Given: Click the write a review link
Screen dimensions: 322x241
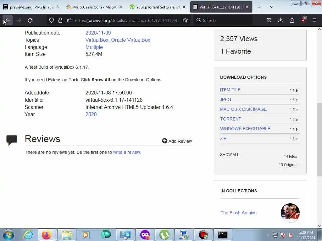Looking at the screenshot, I should coord(126,152).
